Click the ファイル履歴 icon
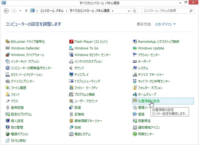The image size is (199, 145). pos(7,88)
